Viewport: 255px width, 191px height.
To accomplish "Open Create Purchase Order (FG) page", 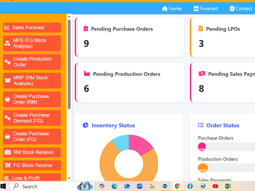I will [32, 137].
